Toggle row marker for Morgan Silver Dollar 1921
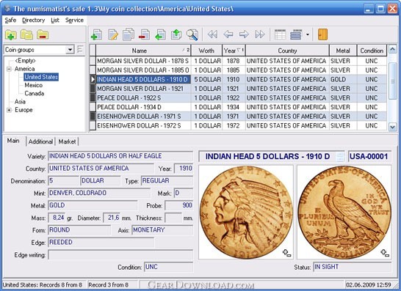The width and height of the screenshot is (401, 291). (x=93, y=89)
